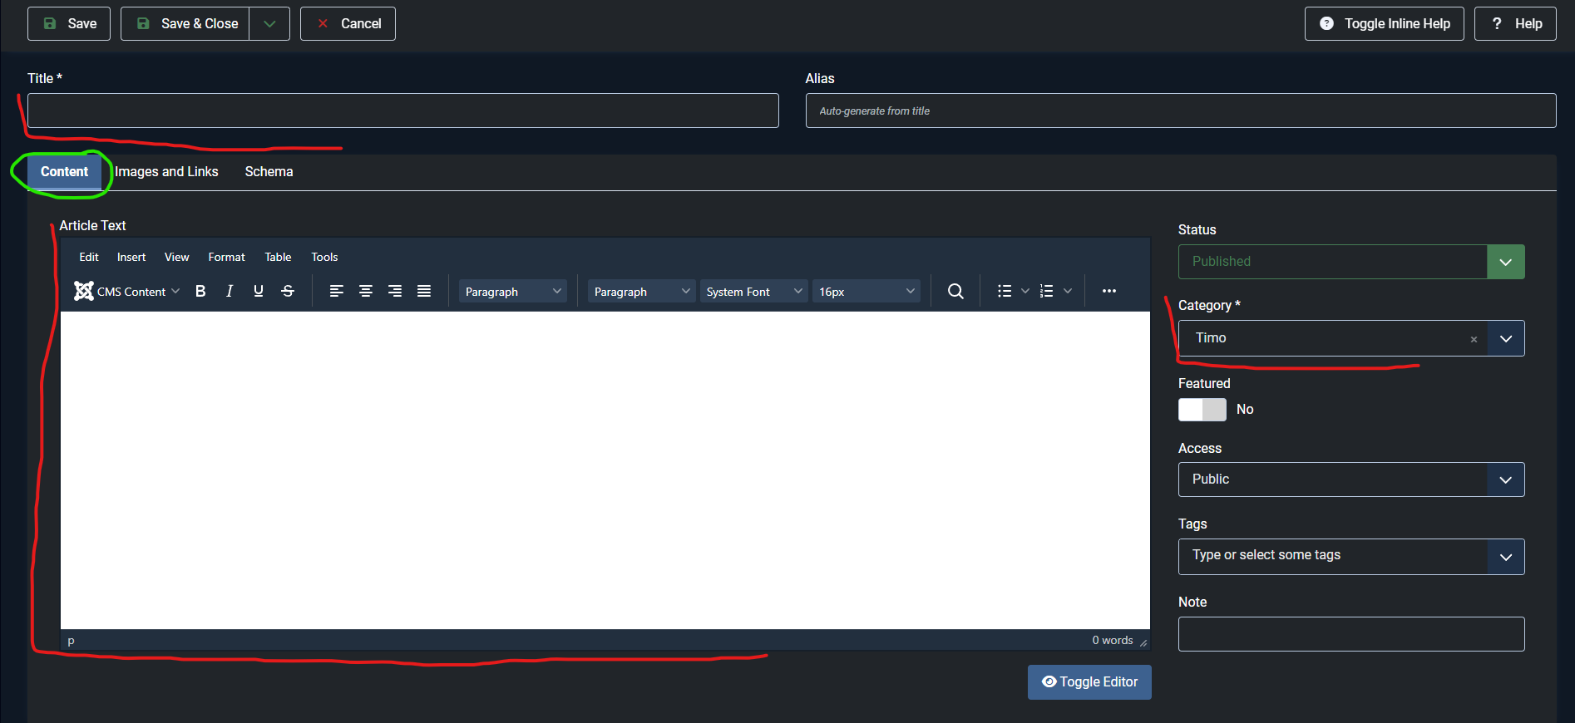Click into the Title input field
Viewport: 1575px width, 723px height.
[402, 111]
